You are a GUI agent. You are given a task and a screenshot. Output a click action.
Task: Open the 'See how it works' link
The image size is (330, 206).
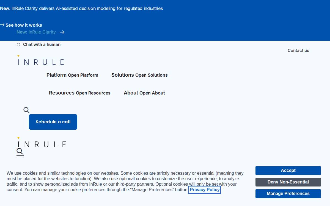coord(24,25)
